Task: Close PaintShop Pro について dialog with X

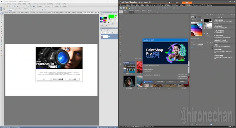Action: tap(186, 40)
